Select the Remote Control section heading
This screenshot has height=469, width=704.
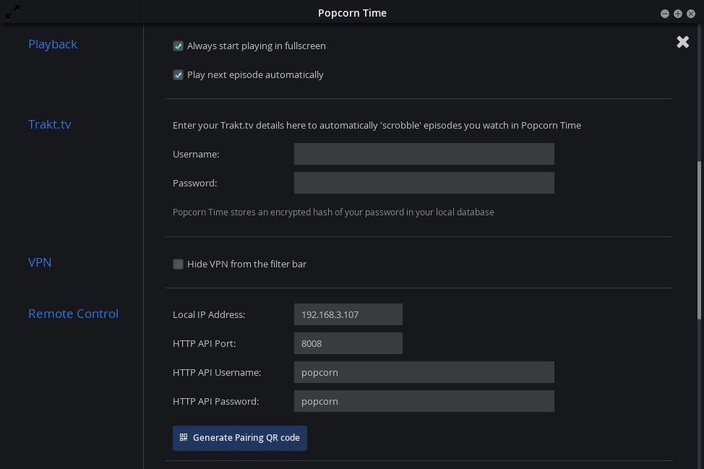click(73, 314)
